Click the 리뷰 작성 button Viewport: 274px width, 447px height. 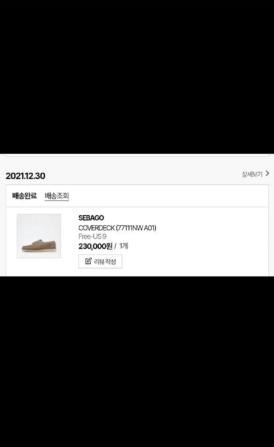[x=100, y=261]
